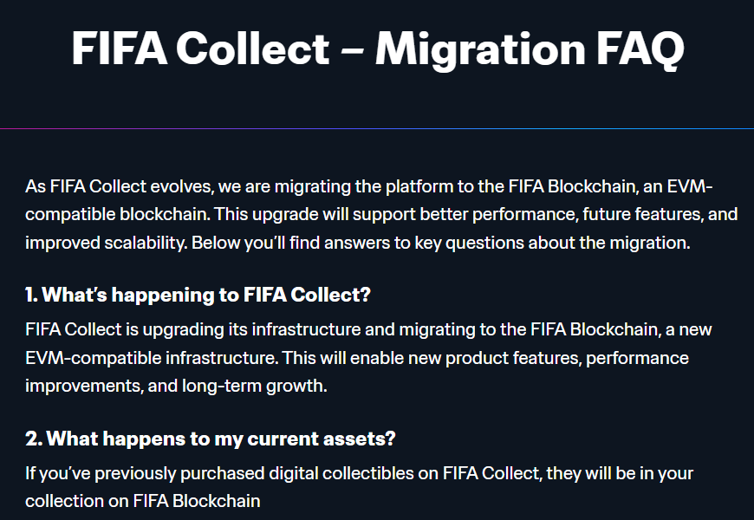Click the words "long-term growth"

click(253, 386)
